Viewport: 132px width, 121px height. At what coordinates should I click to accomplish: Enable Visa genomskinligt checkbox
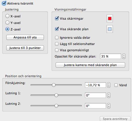(57, 50)
